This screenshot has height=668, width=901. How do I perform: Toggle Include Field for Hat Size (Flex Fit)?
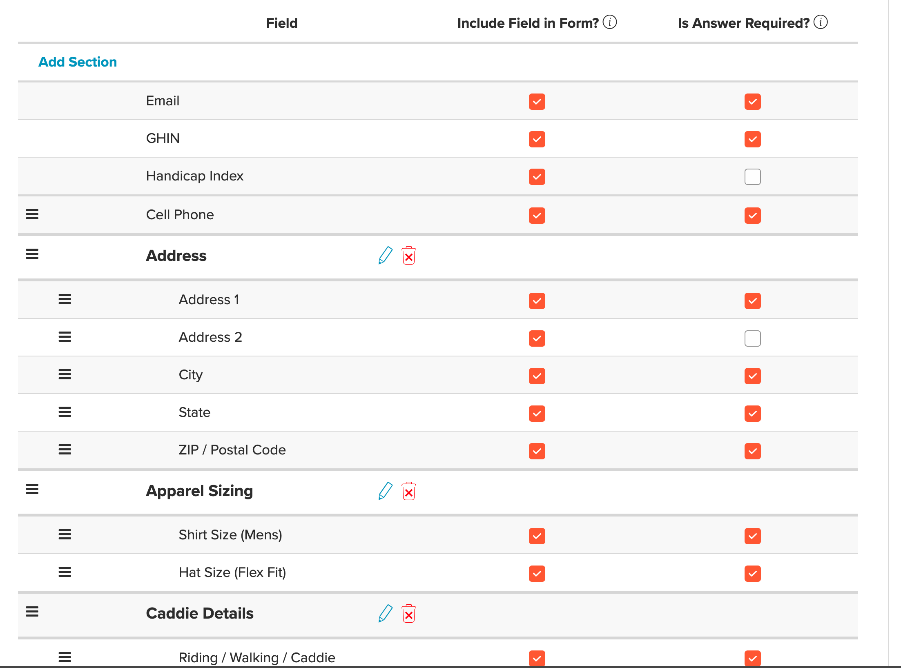[x=537, y=574]
